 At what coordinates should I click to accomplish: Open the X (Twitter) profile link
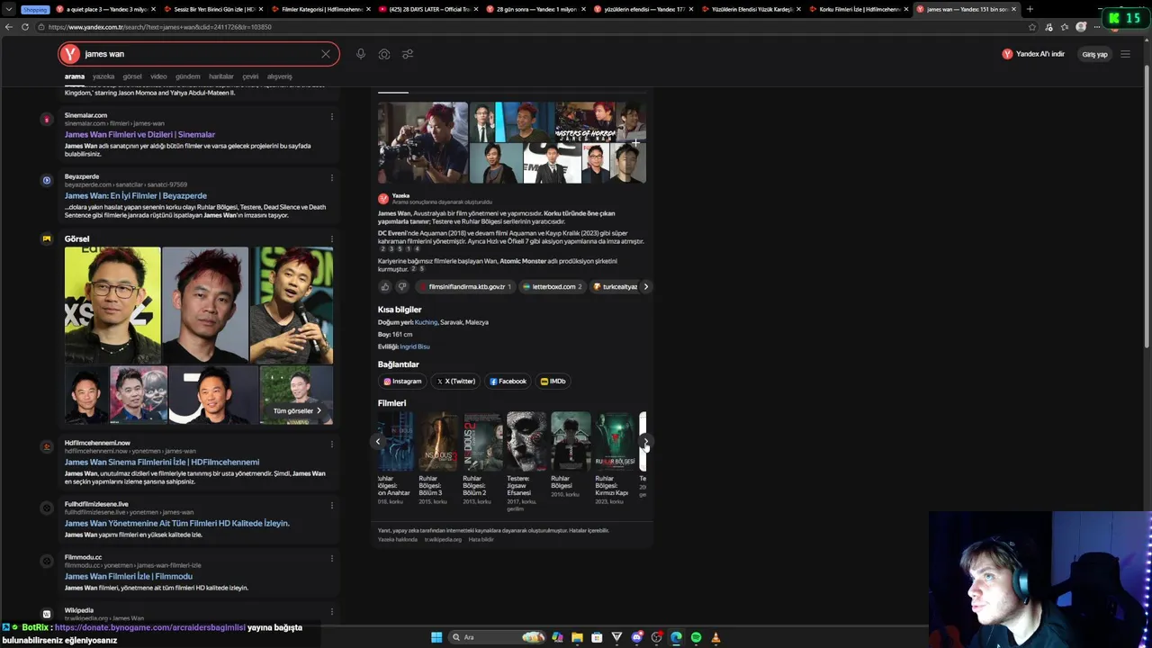pyautogui.click(x=455, y=382)
